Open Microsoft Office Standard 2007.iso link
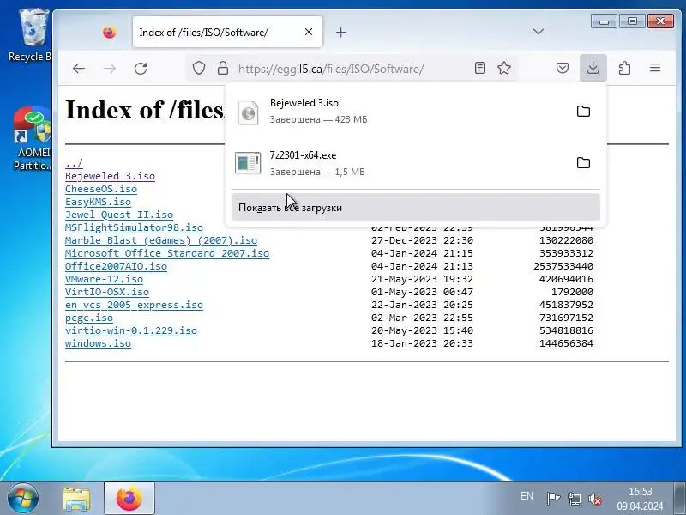 click(x=167, y=253)
